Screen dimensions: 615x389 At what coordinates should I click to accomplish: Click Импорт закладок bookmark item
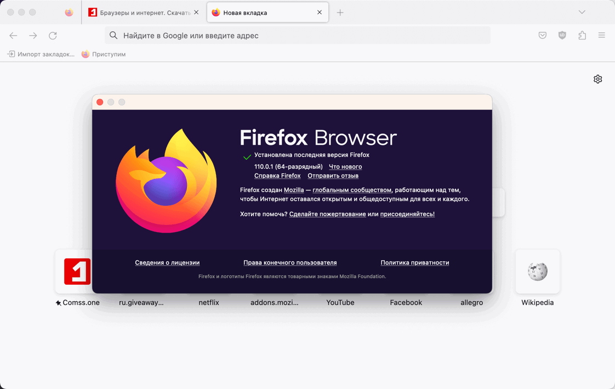(x=41, y=54)
